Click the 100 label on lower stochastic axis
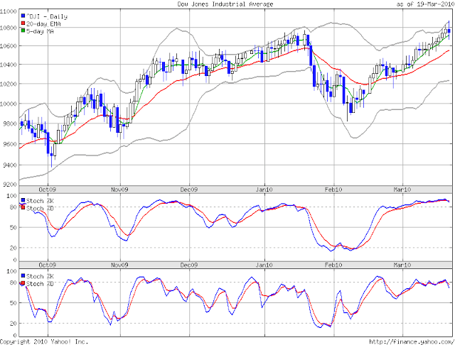Viewport: 455px width, 345px height. pos(11,271)
